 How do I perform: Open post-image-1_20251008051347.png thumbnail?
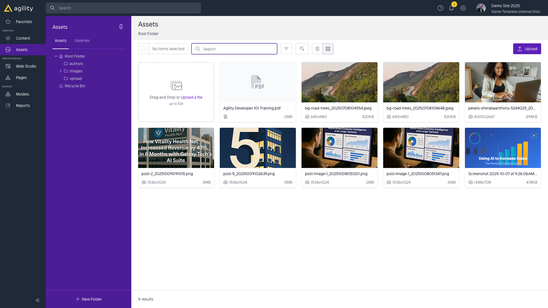click(x=421, y=148)
